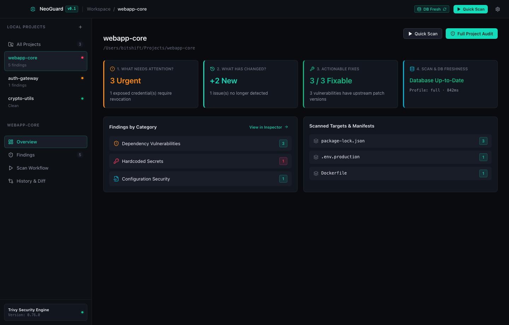
Task: Open the Hardcoded Secrets category row
Action: tap(200, 161)
